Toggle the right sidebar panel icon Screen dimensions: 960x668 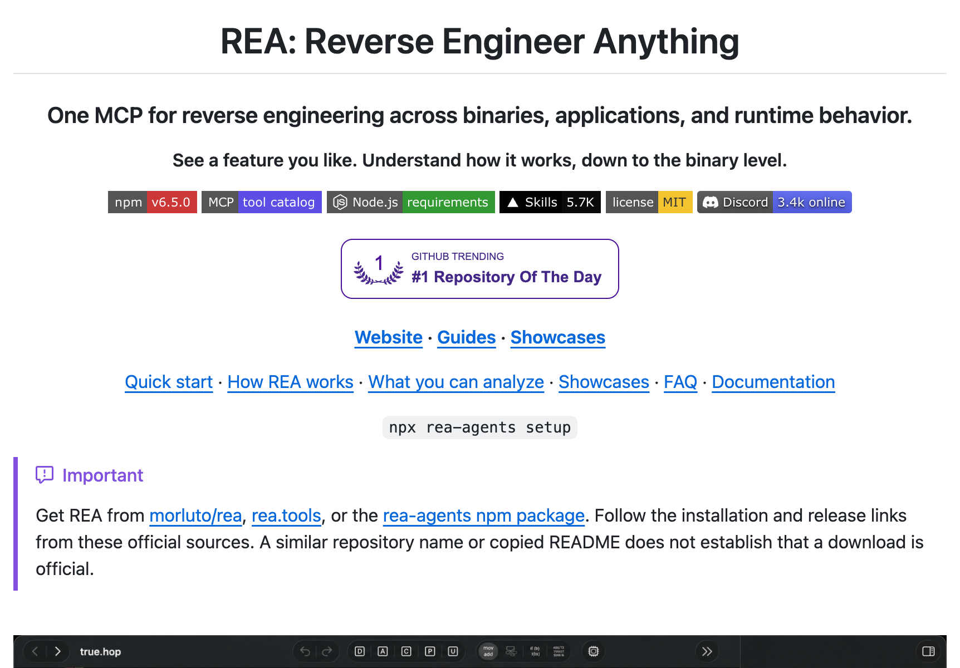point(928,651)
